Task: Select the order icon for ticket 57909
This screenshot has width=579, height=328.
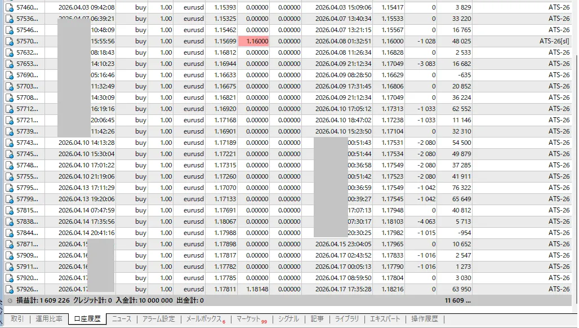Action: [x=10, y=255]
